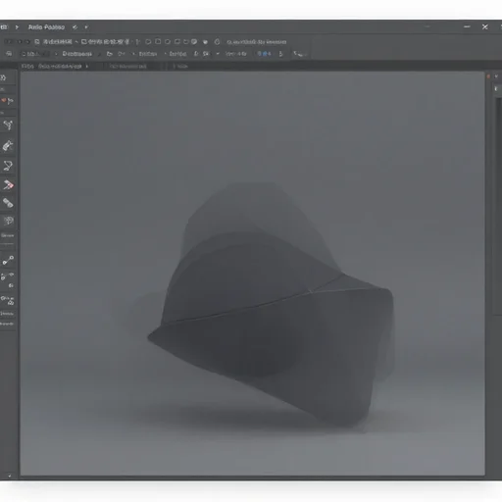Select the lasso-shaped tool in left toolbar
Image resolution: width=502 pixels, height=502 pixels.
point(8,166)
